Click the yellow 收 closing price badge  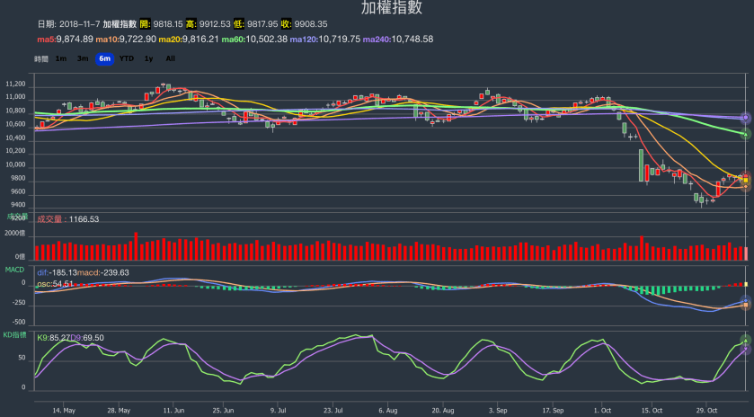click(x=286, y=24)
